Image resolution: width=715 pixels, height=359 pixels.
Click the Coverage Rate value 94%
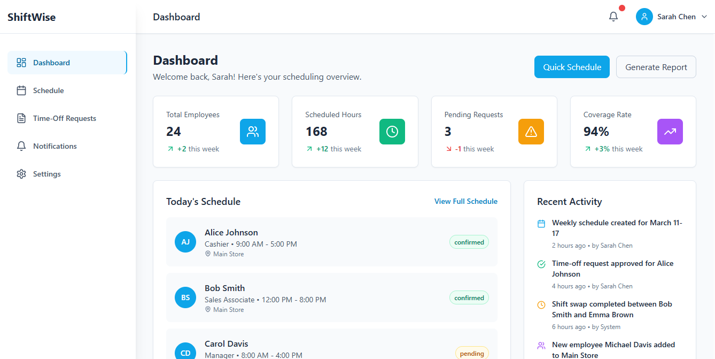pos(596,132)
